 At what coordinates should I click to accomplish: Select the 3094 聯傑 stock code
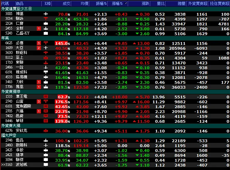[9, 160]
